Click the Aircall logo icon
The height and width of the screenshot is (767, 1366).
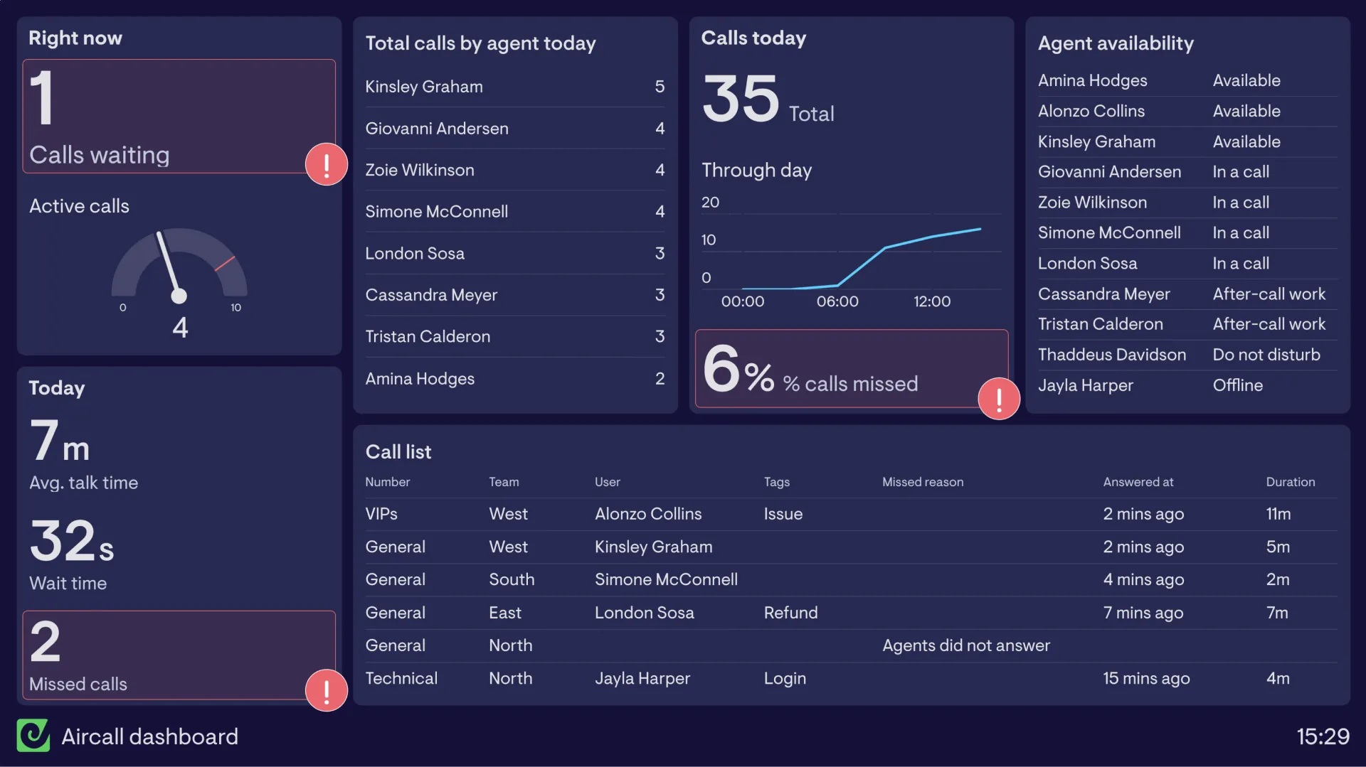click(x=33, y=736)
